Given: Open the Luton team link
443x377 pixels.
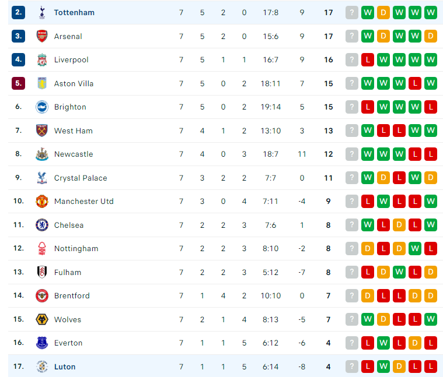Looking at the screenshot, I should click(x=65, y=367).
